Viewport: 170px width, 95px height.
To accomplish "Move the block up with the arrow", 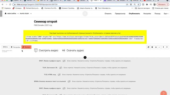I will click(x=163, y=47).
